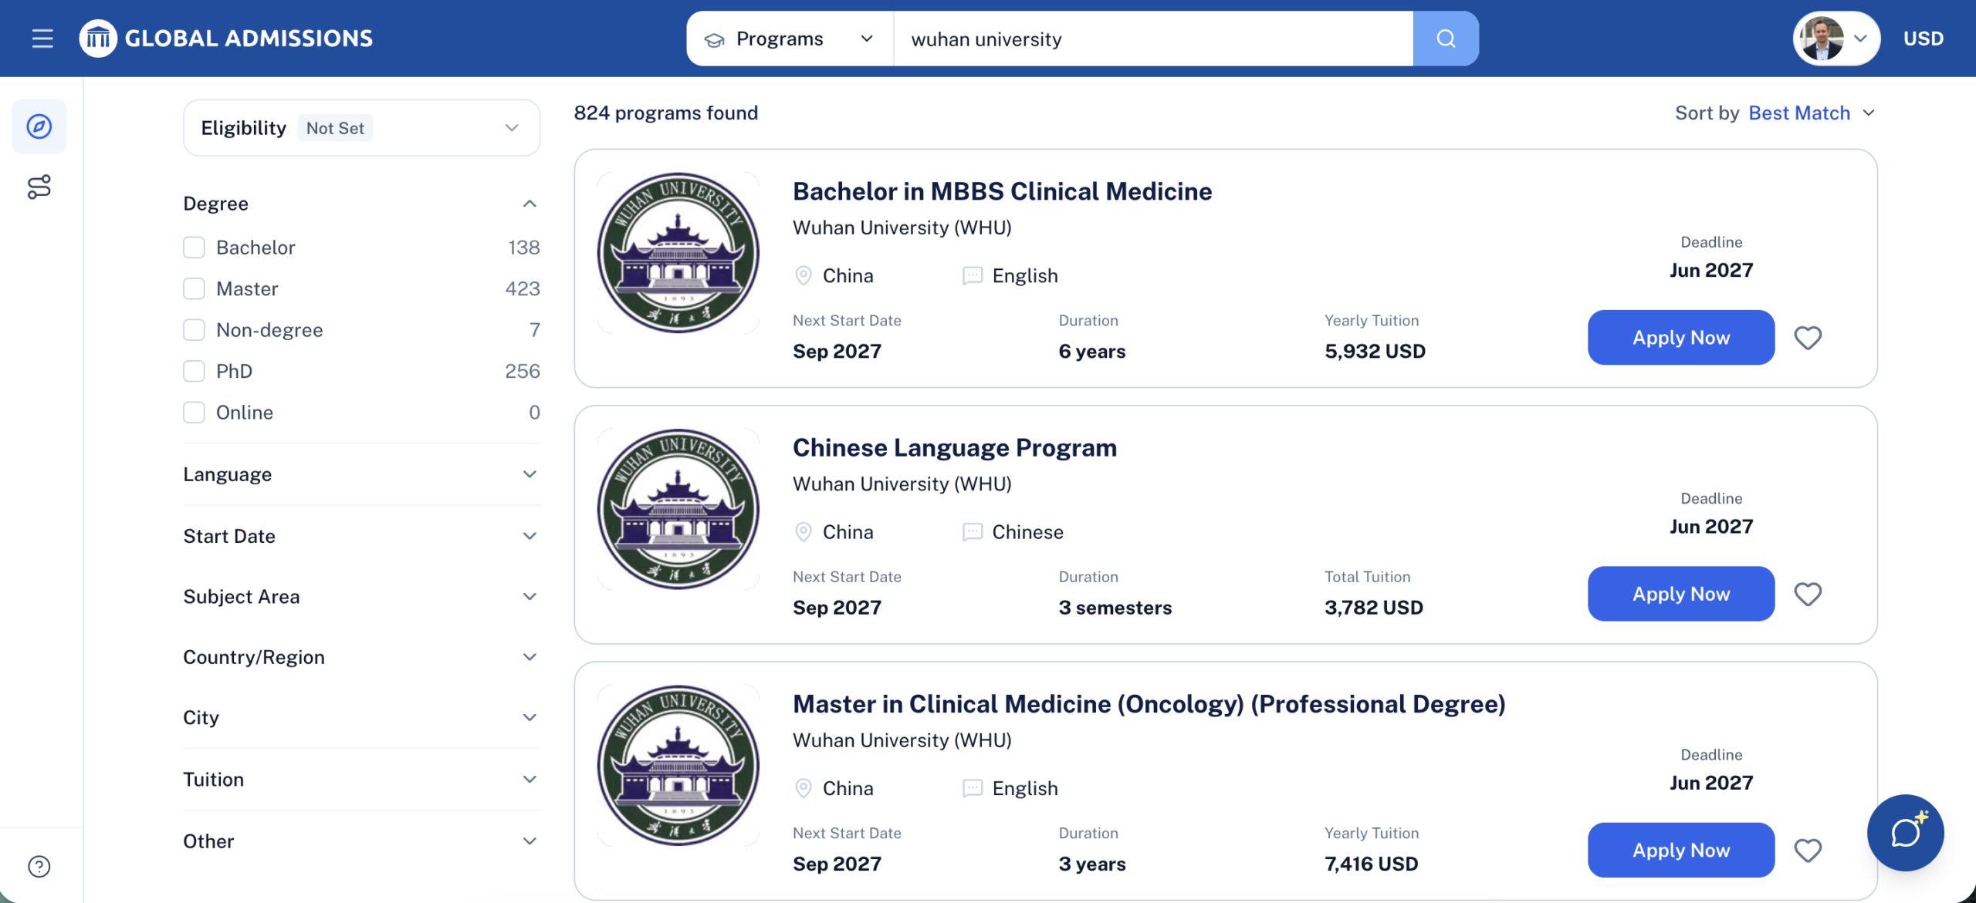Favorite the Master in Clinical Medicine heart
This screenshot has width=1976, height=903.
1808,851
